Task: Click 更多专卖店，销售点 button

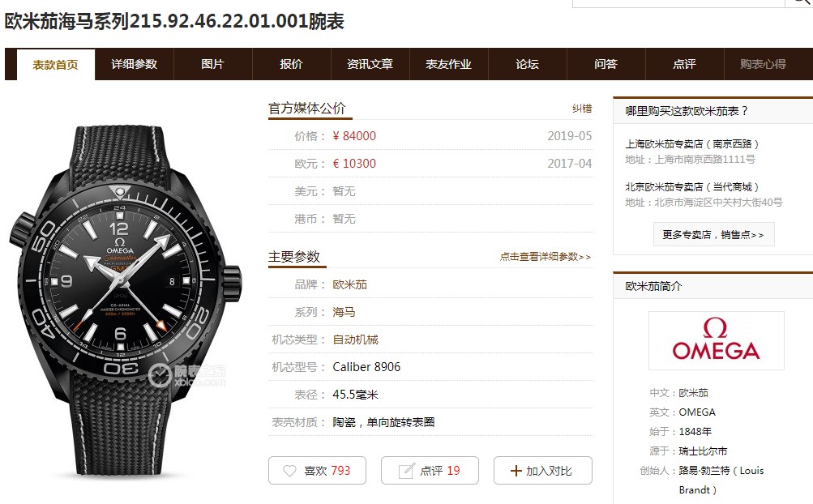Action: 713,234
